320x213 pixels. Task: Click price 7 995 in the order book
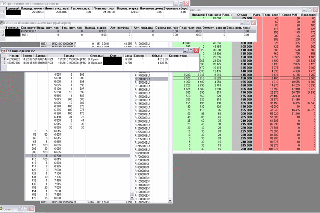click(x=58, y=195)
